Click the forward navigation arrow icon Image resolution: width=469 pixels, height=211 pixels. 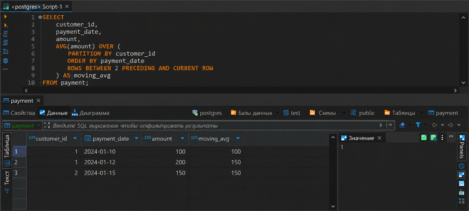451,125
